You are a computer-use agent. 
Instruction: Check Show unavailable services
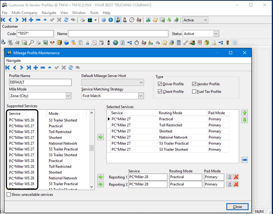tap(9, 195)
